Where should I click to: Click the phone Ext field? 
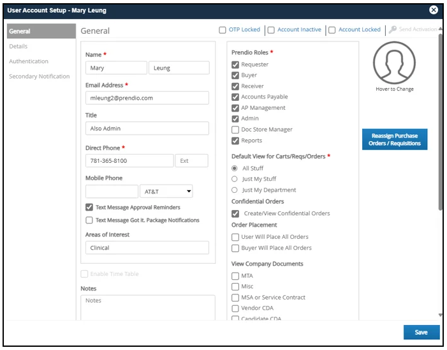coord(191,161)
